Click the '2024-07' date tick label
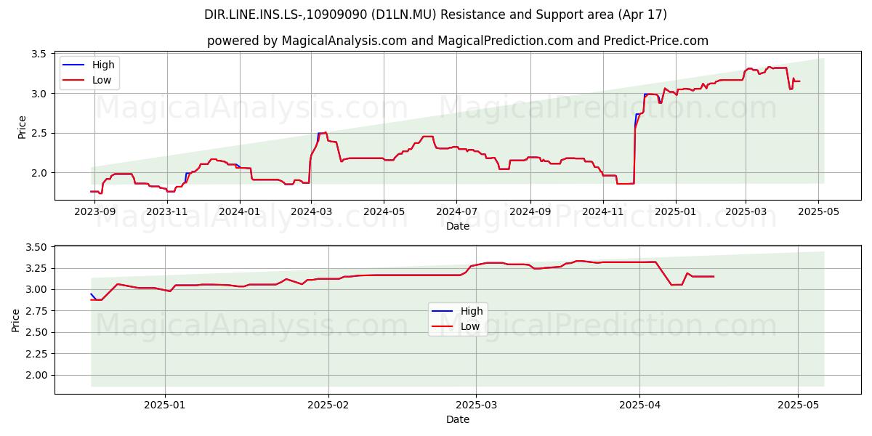Viewport: 872px width, 436px height. (x=456, y=212)
